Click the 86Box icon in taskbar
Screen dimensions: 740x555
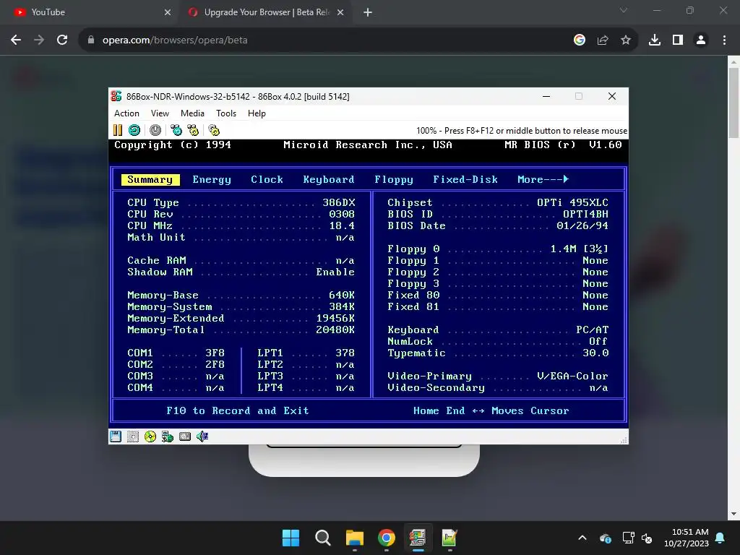[x=418, y=538]
